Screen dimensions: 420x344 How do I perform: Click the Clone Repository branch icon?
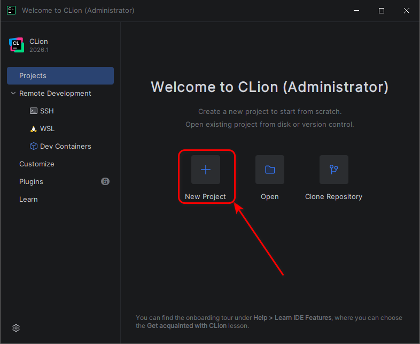[x=334, y=170]
